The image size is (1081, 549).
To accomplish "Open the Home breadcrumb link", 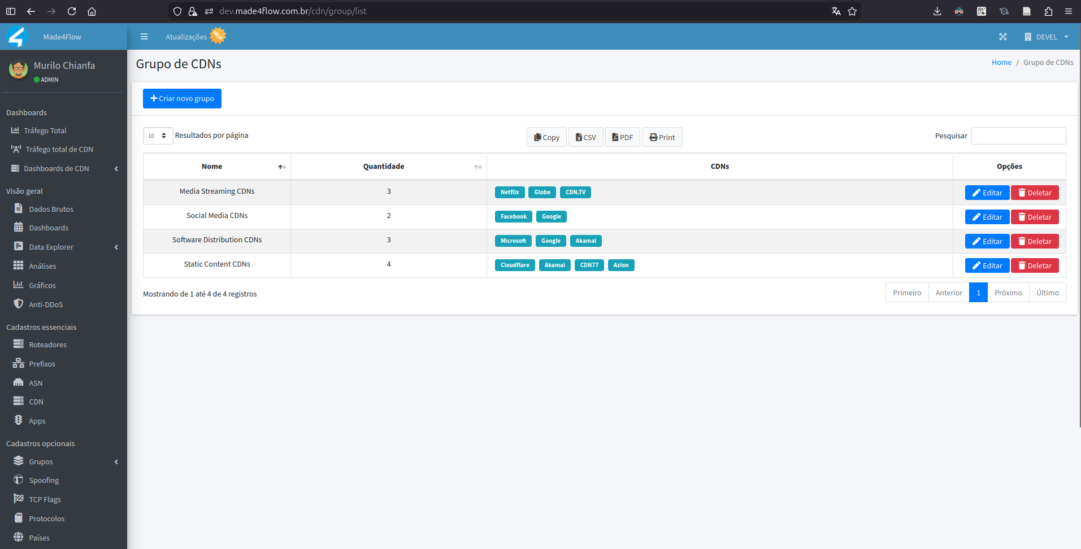I will tap(1001, 62).
